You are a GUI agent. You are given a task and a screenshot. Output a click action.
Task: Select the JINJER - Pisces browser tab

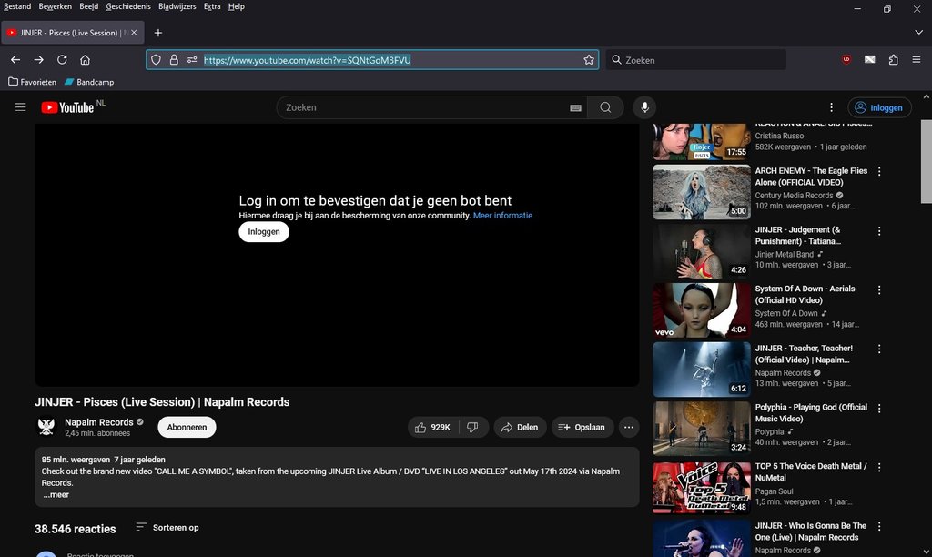click(72, 33)
